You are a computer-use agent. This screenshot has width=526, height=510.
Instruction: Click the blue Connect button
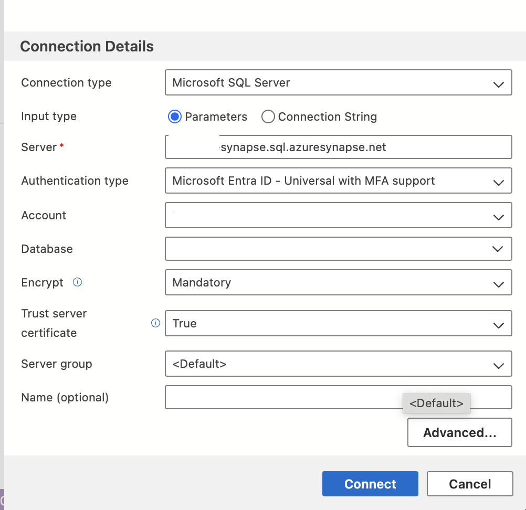(x=370, y=484)
